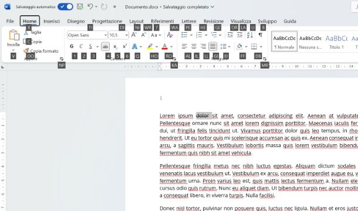The image size is (358, 211).
Task: Center the text
Action: pyautogui.click(x=194, y=46)
